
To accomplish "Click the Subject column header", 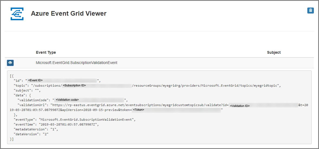I will pyautogui.click(x=274, y=53).
